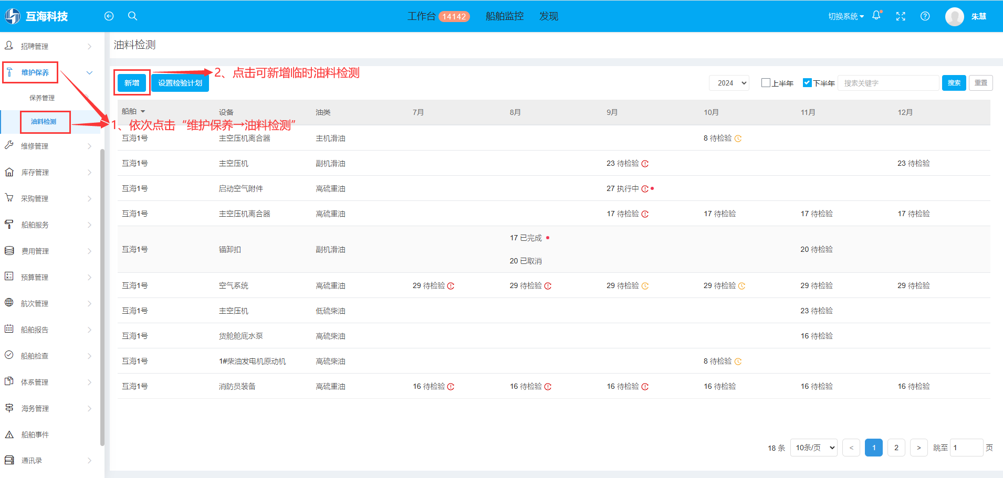
Task: Toggle fullscreen mode icon
Action: click(901, 16)
